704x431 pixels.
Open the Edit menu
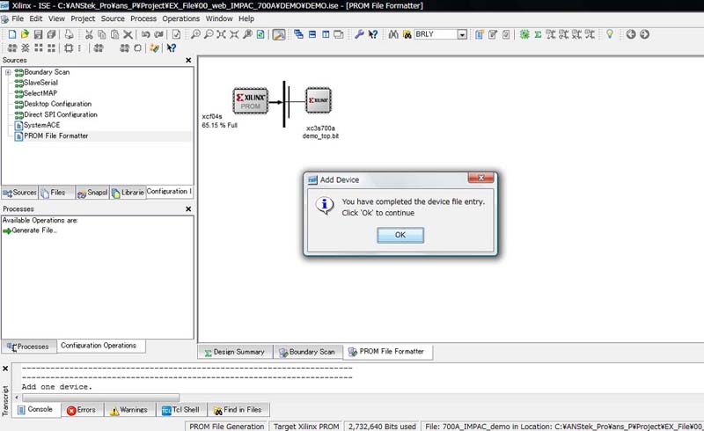coord(36,18)
